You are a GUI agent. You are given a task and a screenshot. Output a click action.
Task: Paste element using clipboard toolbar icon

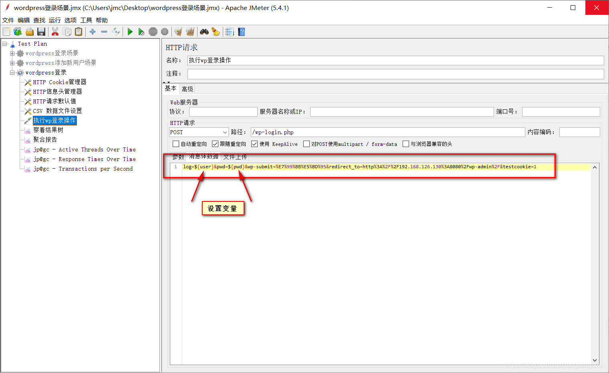(79, 32)
